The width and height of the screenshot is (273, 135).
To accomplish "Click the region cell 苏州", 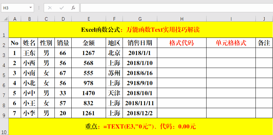I will pos(114,73).
